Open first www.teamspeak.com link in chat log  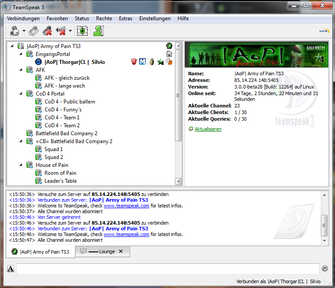click(x=127, y=206)
